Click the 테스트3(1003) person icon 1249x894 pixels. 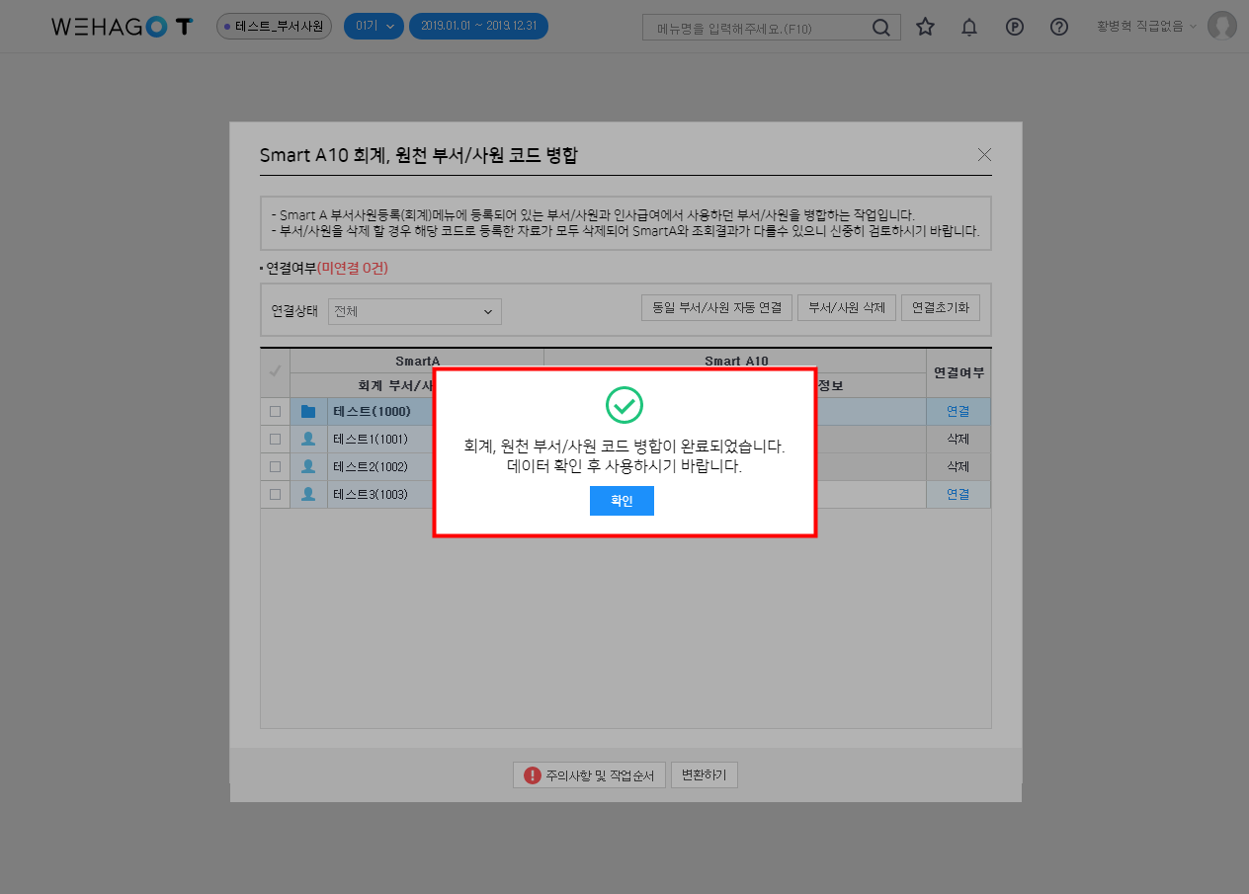(308, 495)
